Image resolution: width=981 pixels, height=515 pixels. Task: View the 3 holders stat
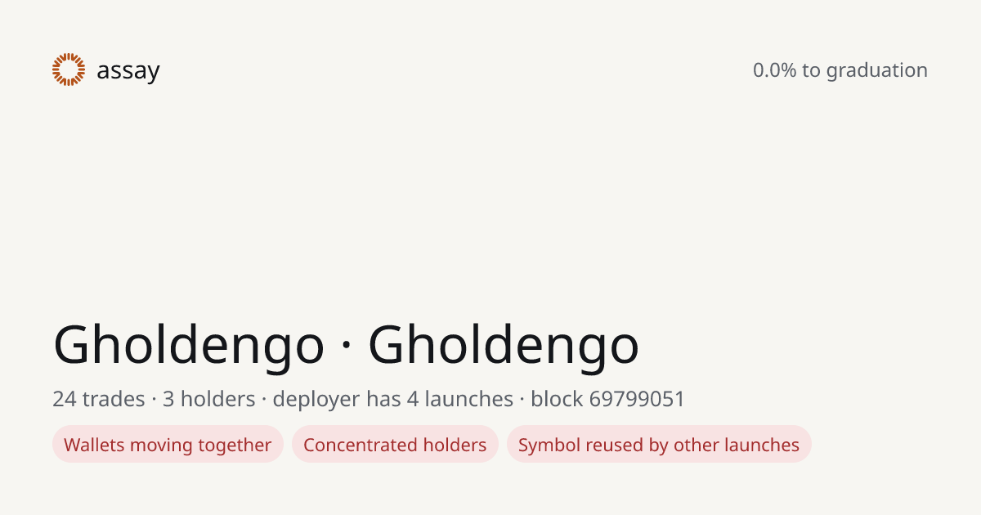[209, 399]
